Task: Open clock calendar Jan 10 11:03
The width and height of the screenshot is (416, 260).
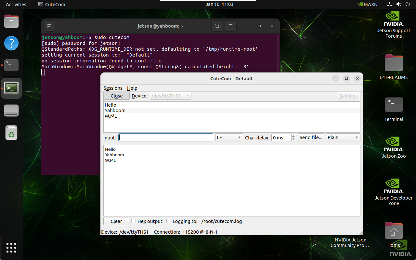Action: (x=219, y=4)
